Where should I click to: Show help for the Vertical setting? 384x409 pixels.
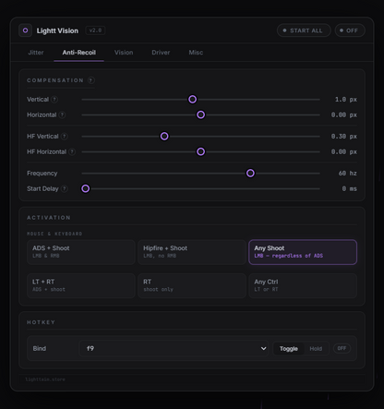pyautogui.click(x=54, y=100)
